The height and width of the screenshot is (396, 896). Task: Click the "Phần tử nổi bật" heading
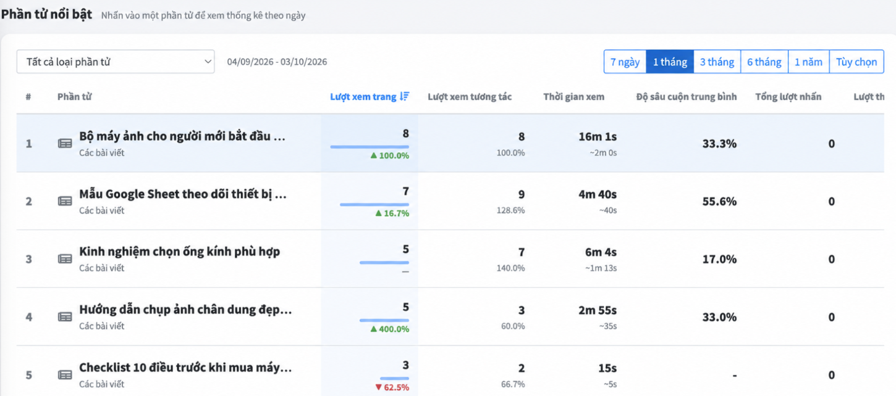pos(46,14)
